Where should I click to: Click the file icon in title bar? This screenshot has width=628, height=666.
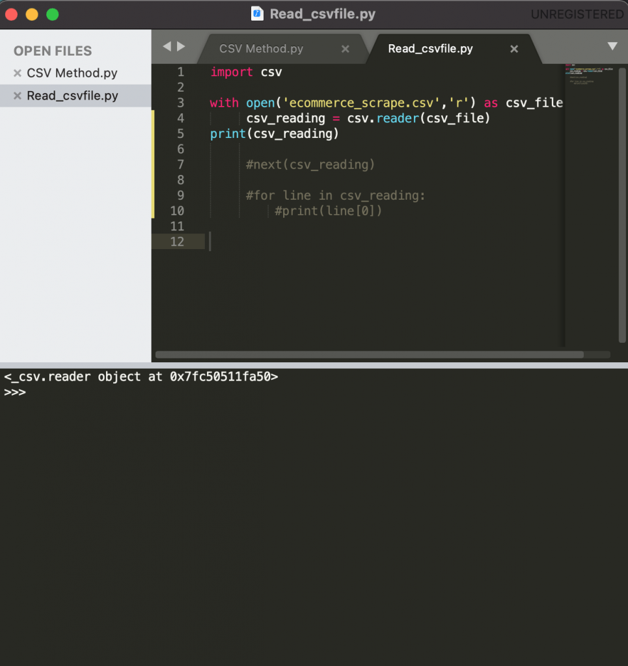tap(257, 14)
